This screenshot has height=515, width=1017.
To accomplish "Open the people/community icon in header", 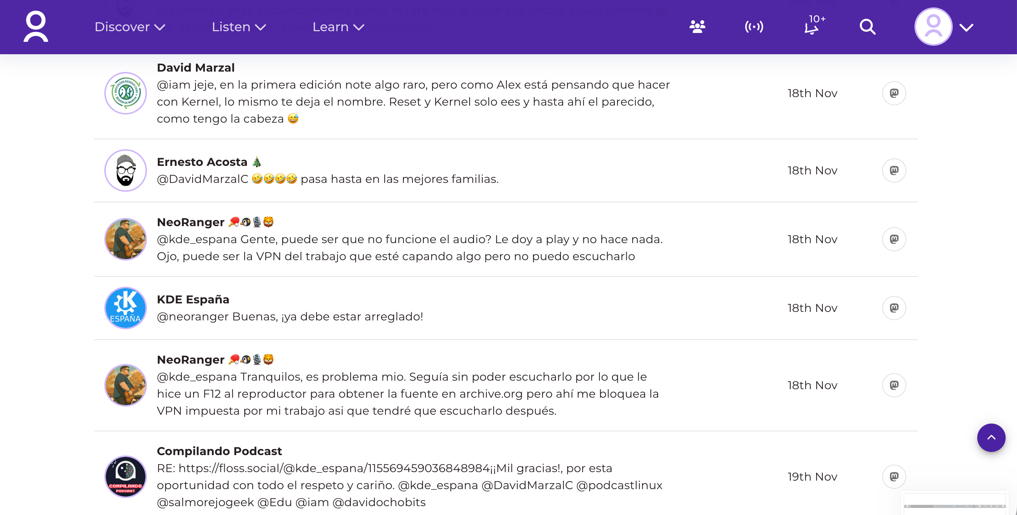I will coord(697,27).
